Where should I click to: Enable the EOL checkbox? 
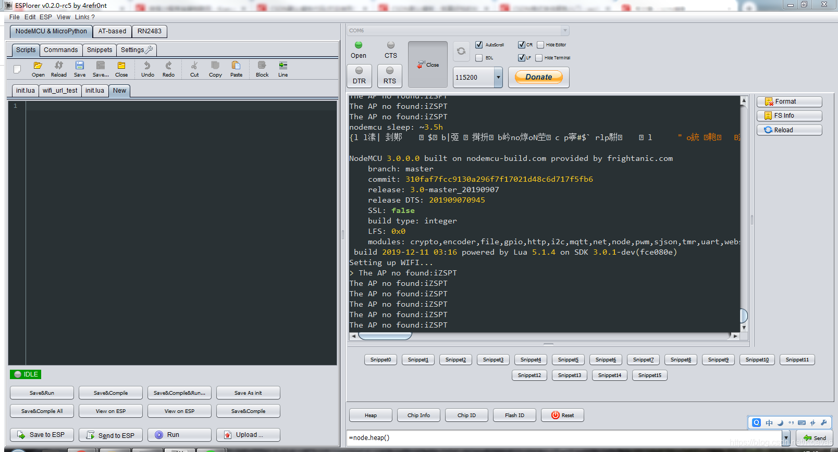coord(479,58)
